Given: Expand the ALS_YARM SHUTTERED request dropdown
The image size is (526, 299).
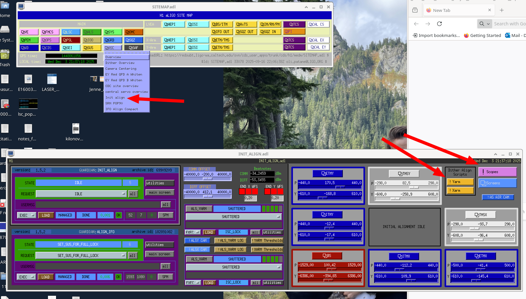Looking at the screenshot, I should point(278,217).
